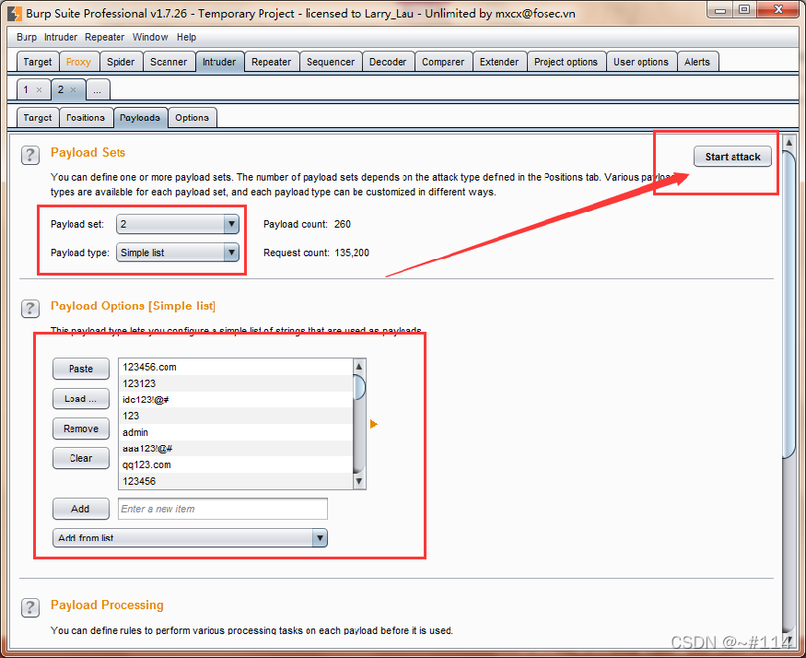This screenshot has width=806, height=658.
Task: Click payload list scroll down arrow
Action: [359, 482]
